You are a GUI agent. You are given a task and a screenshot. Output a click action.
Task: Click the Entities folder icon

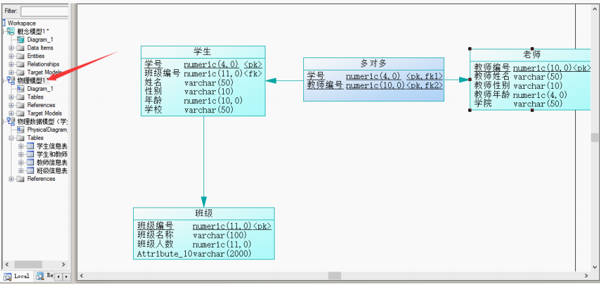pyautogui.click(x=21, y=56)
